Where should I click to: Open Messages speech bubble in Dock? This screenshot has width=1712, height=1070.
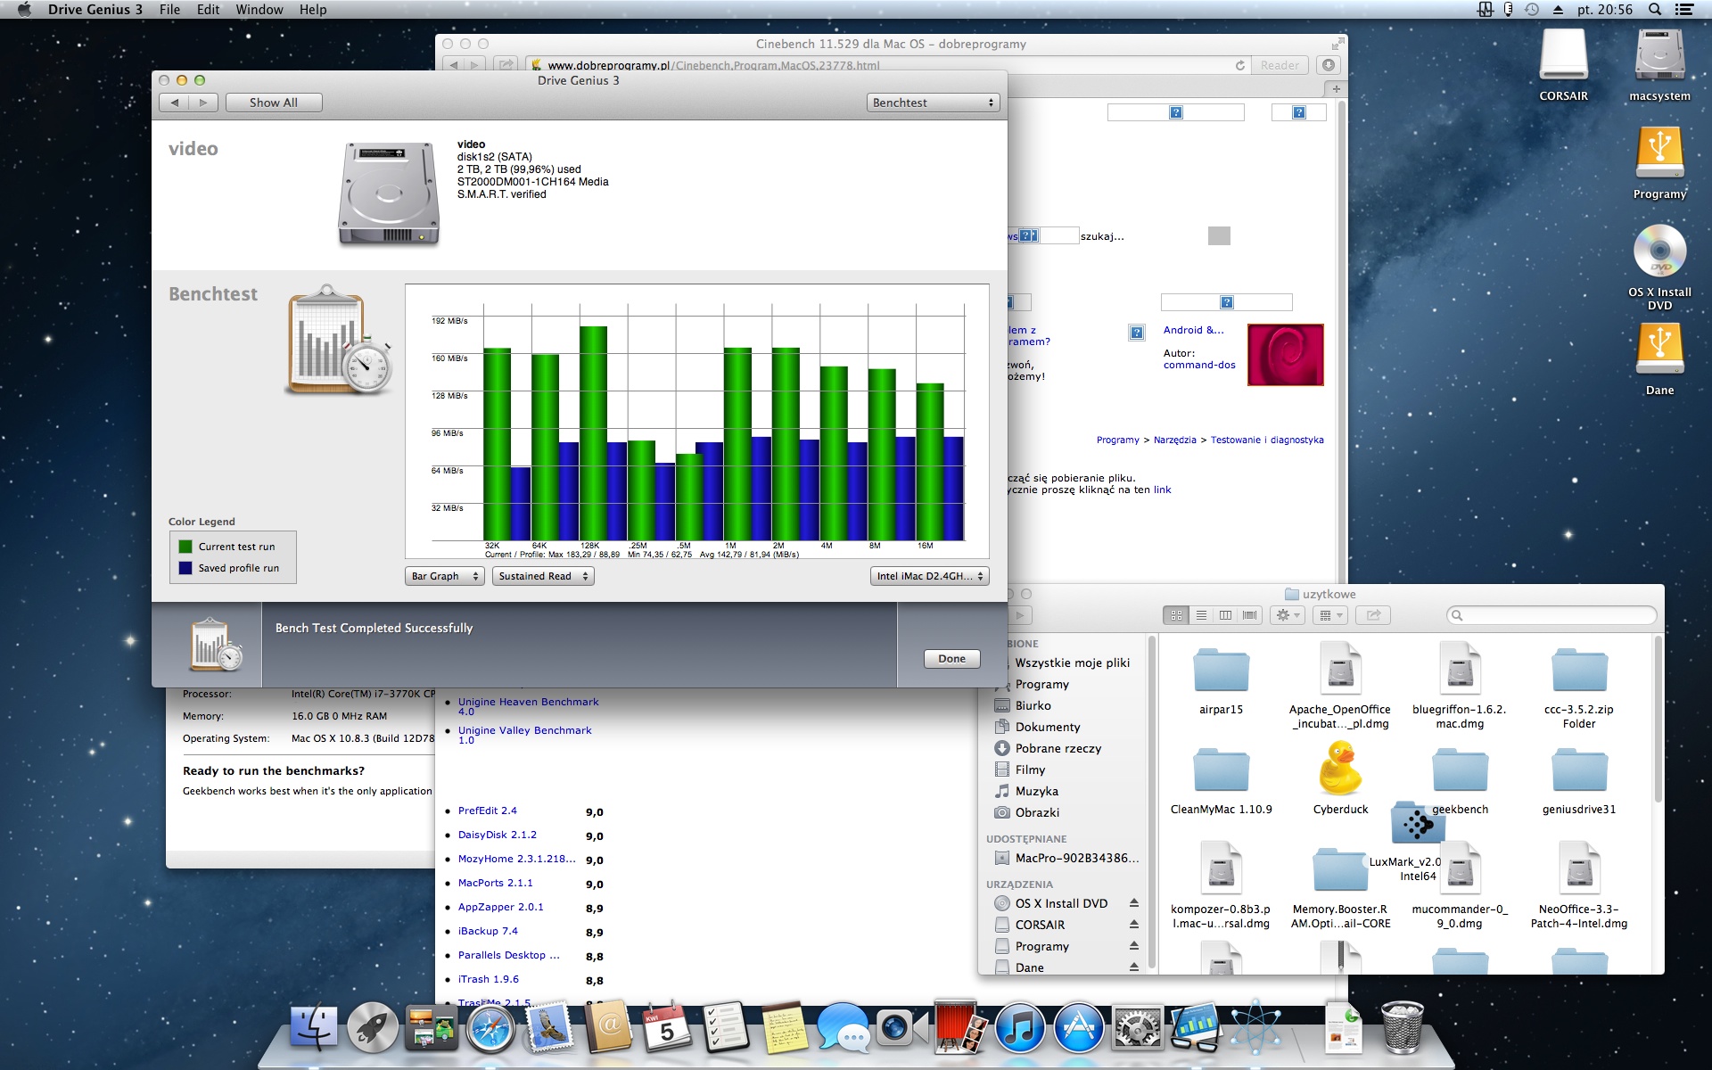(844, 1028)
